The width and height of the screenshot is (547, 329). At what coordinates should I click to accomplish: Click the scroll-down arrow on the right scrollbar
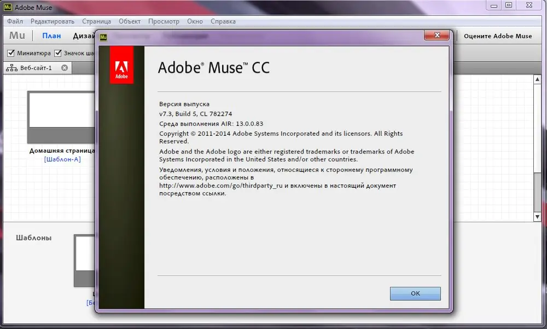click(x=537, y=216)
